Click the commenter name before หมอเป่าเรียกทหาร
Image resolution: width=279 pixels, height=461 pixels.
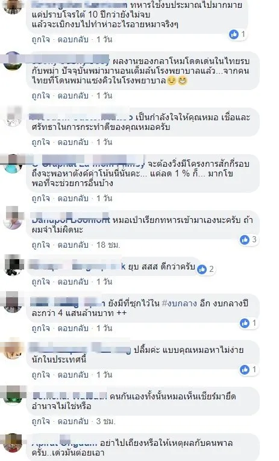(x=71, y=219)
